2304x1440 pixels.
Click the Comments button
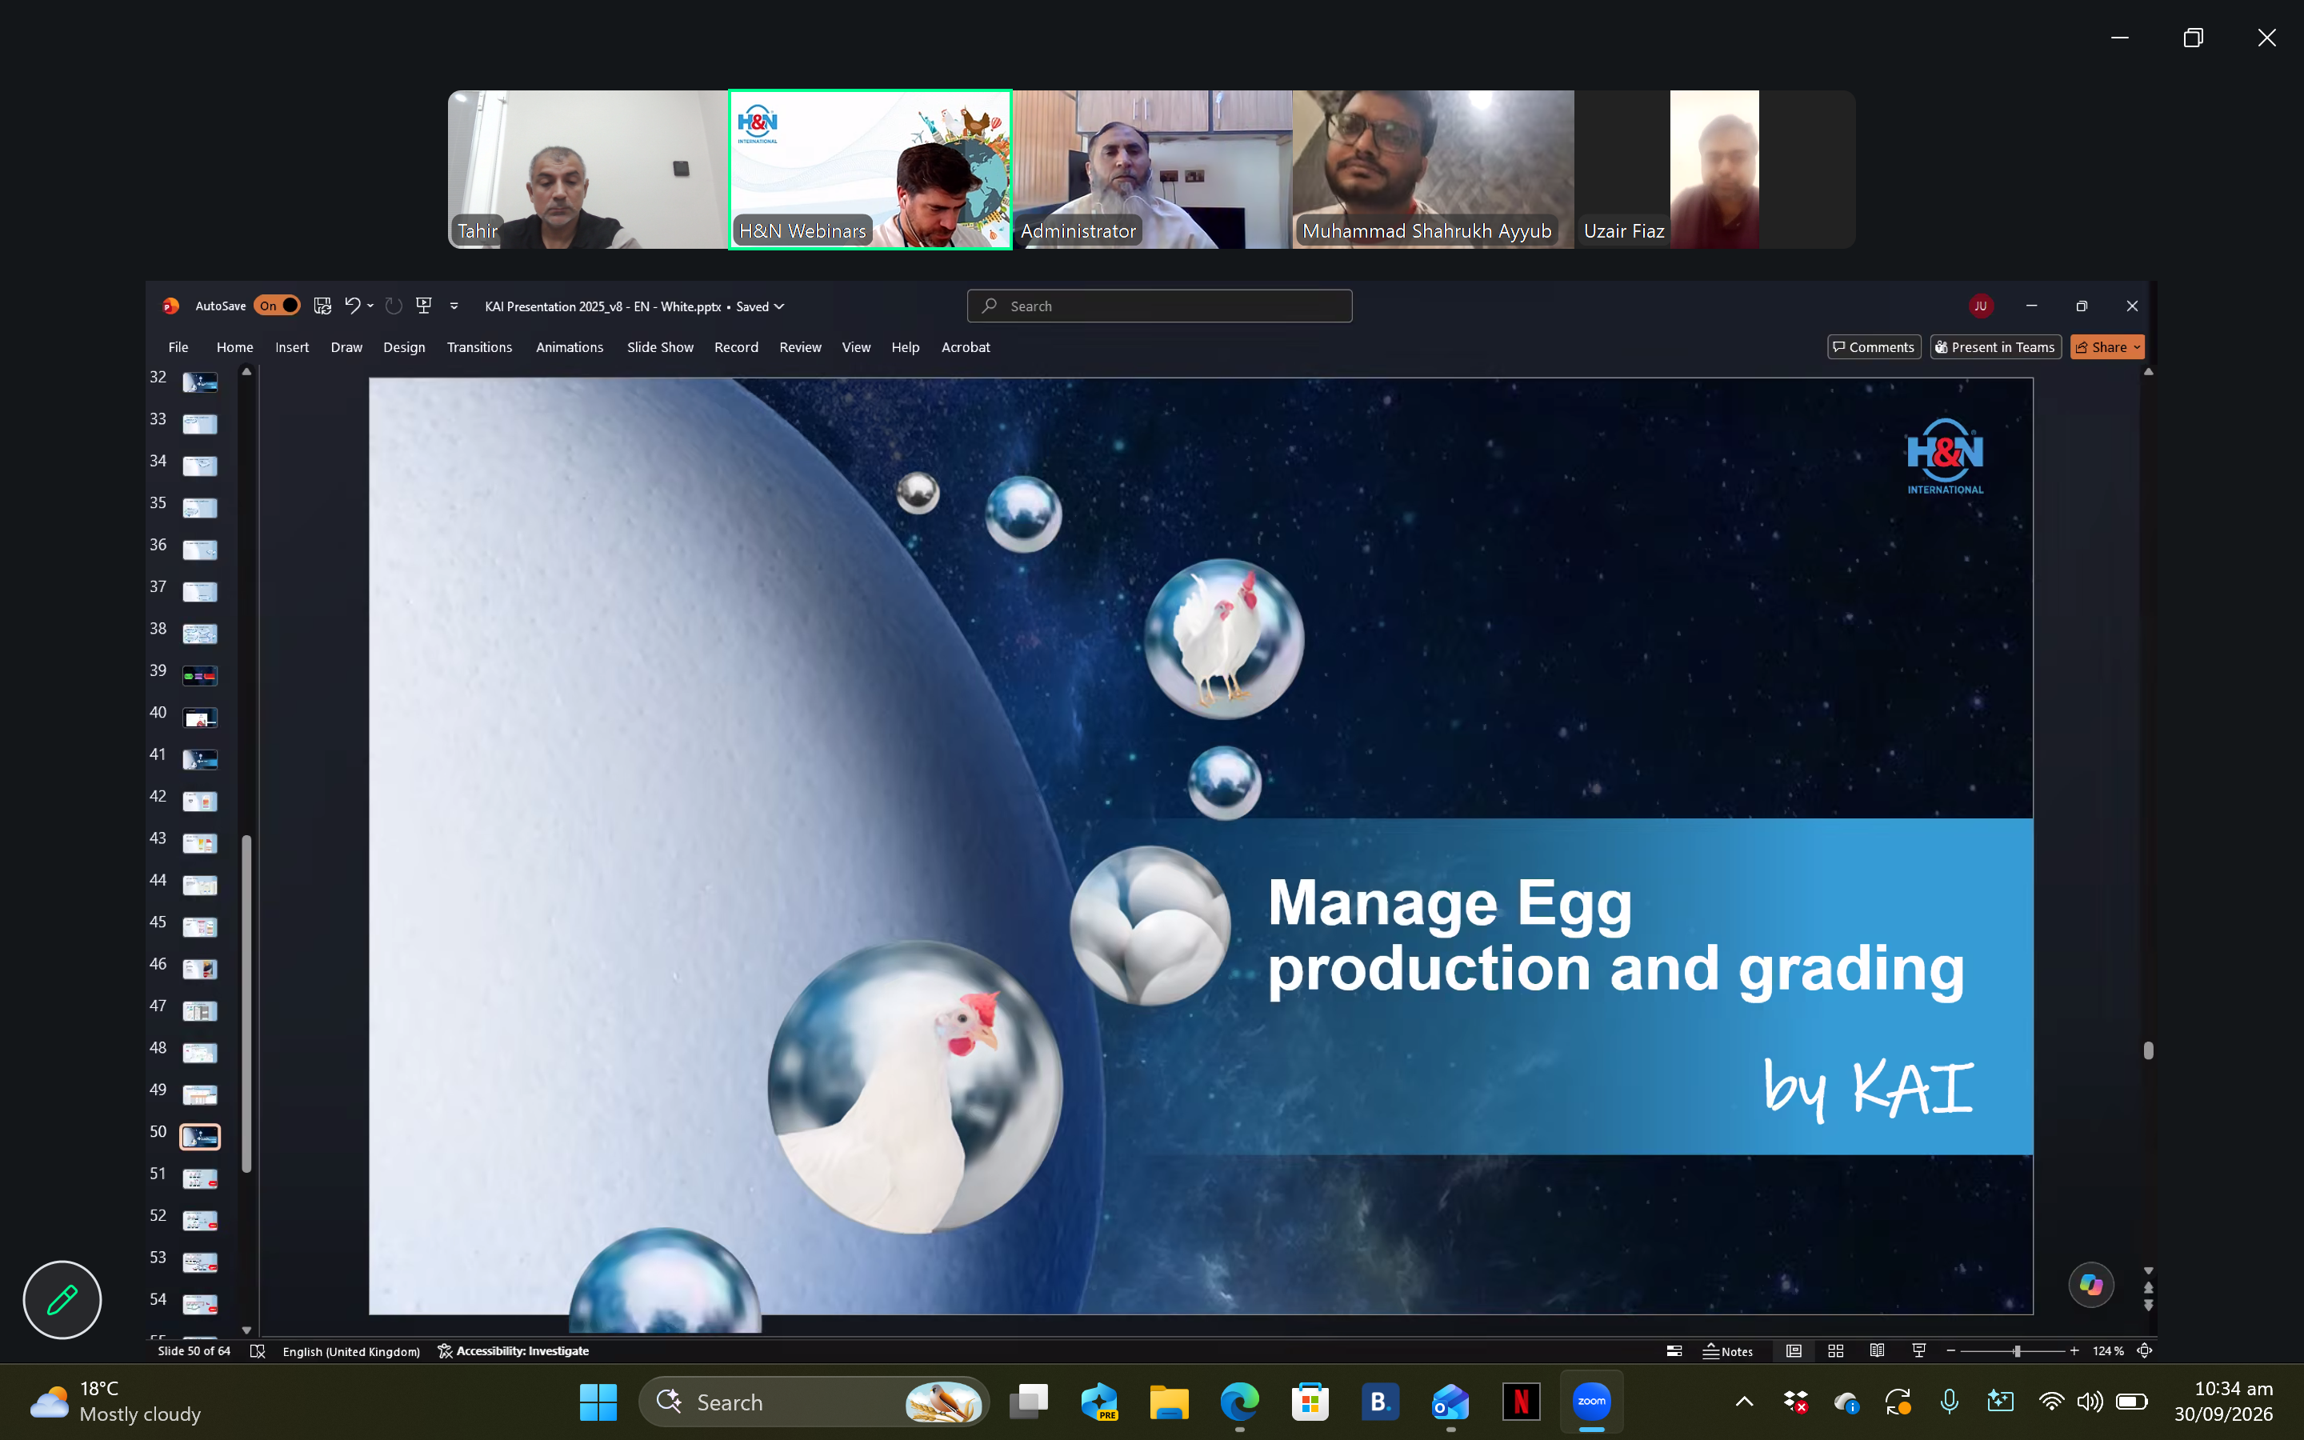click(x=1873, y=346)
